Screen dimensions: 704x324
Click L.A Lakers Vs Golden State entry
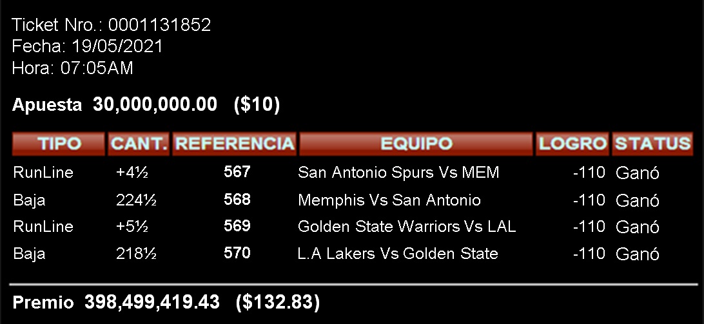(x=398, y=254)
